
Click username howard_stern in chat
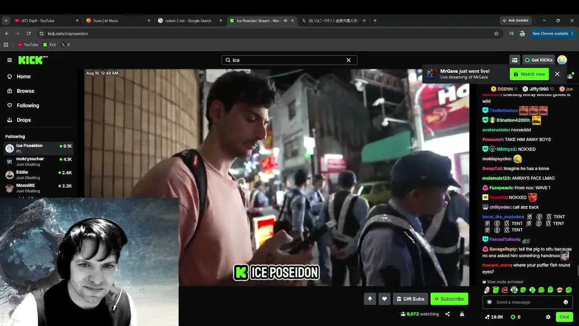click(x=497, y=265)
